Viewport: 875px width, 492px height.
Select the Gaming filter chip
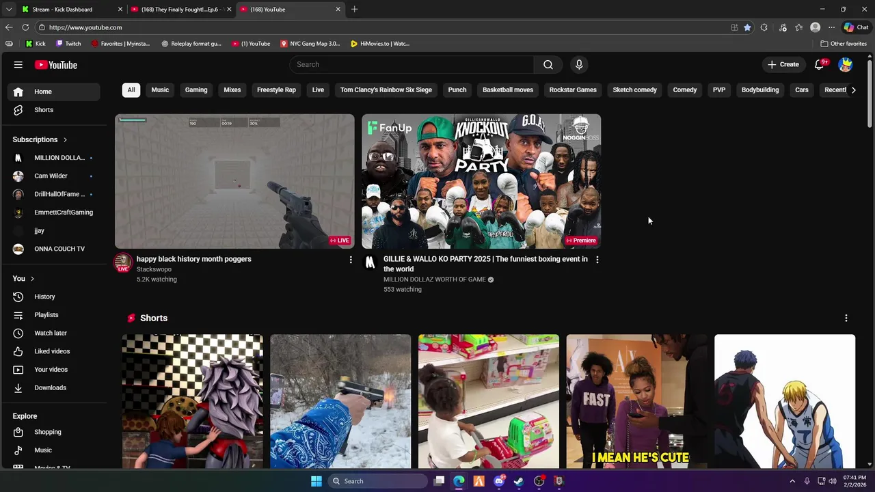tap(196, 90)
